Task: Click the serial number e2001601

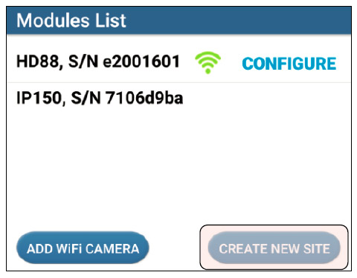Action: (x=141, y=62)
